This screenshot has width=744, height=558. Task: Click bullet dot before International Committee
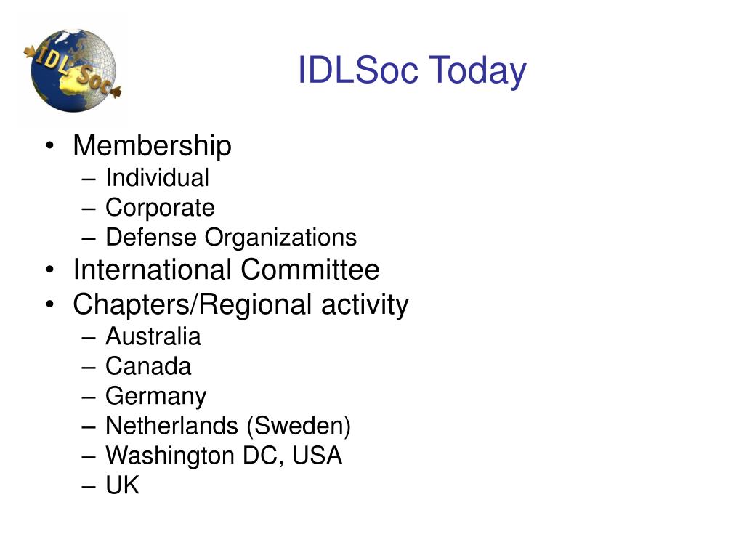coord(50,270)
